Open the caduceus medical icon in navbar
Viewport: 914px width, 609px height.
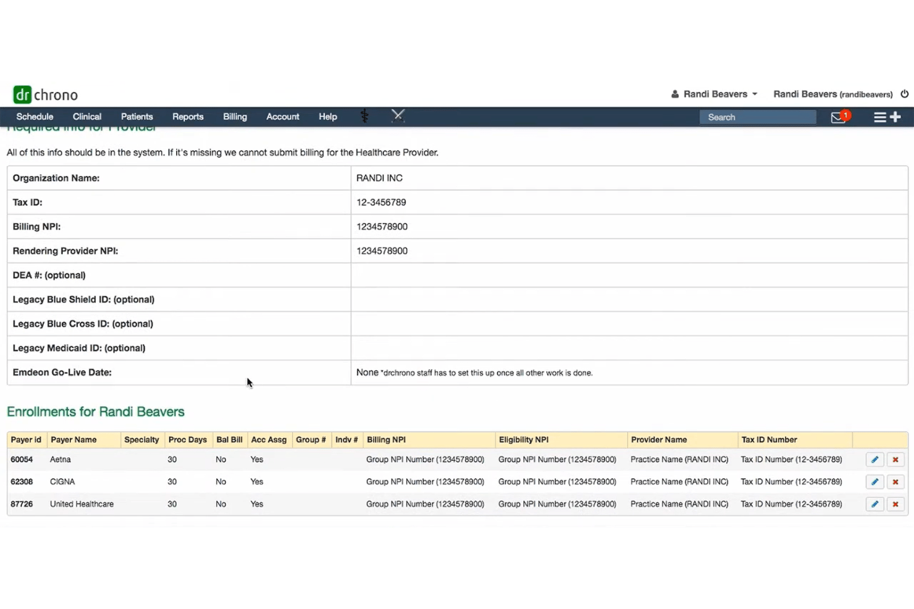(x=364, y=116)
